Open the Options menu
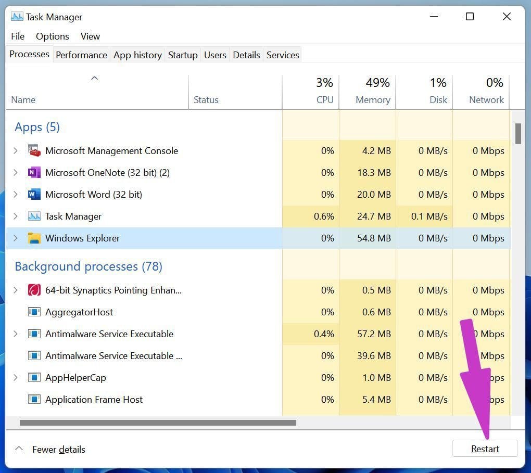Screen dimensions: 531x473 click(x=52, y=36)
